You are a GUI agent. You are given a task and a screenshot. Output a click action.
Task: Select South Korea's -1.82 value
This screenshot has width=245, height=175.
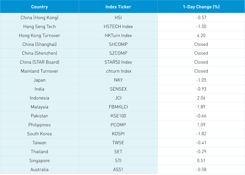201,134
